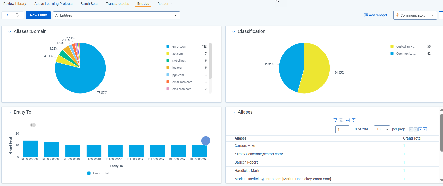This screenshot has height=186, width=443.
Task: Toggle Aliases row height with the vertical arrows icon
Action: (354, 120)
